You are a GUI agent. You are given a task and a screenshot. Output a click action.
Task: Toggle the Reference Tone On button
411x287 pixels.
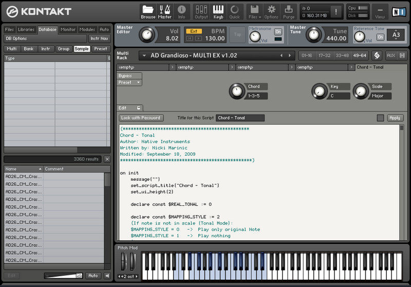(380, 37)
